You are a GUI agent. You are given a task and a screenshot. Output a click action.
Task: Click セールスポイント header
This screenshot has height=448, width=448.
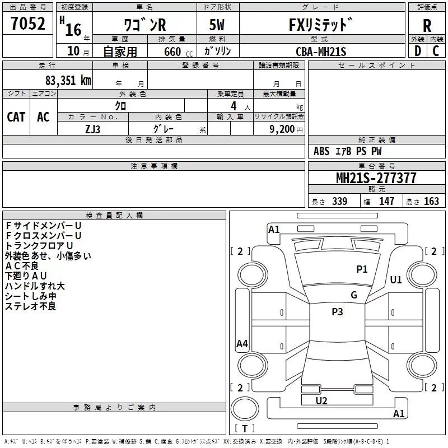(x=376, y=66)
